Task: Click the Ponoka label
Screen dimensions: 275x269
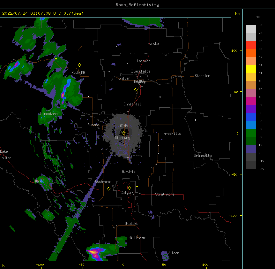Action: tap(153, 43)
